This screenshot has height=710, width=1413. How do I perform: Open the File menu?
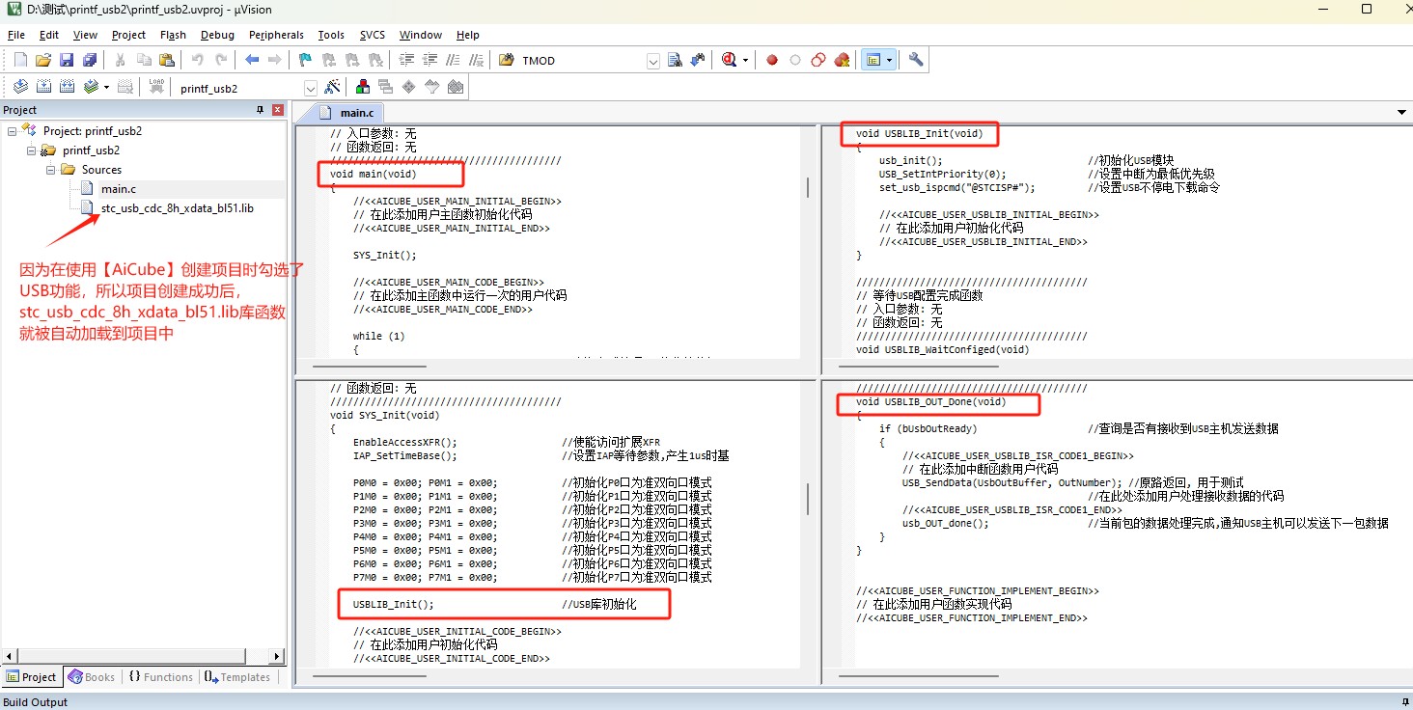[15, 35]
